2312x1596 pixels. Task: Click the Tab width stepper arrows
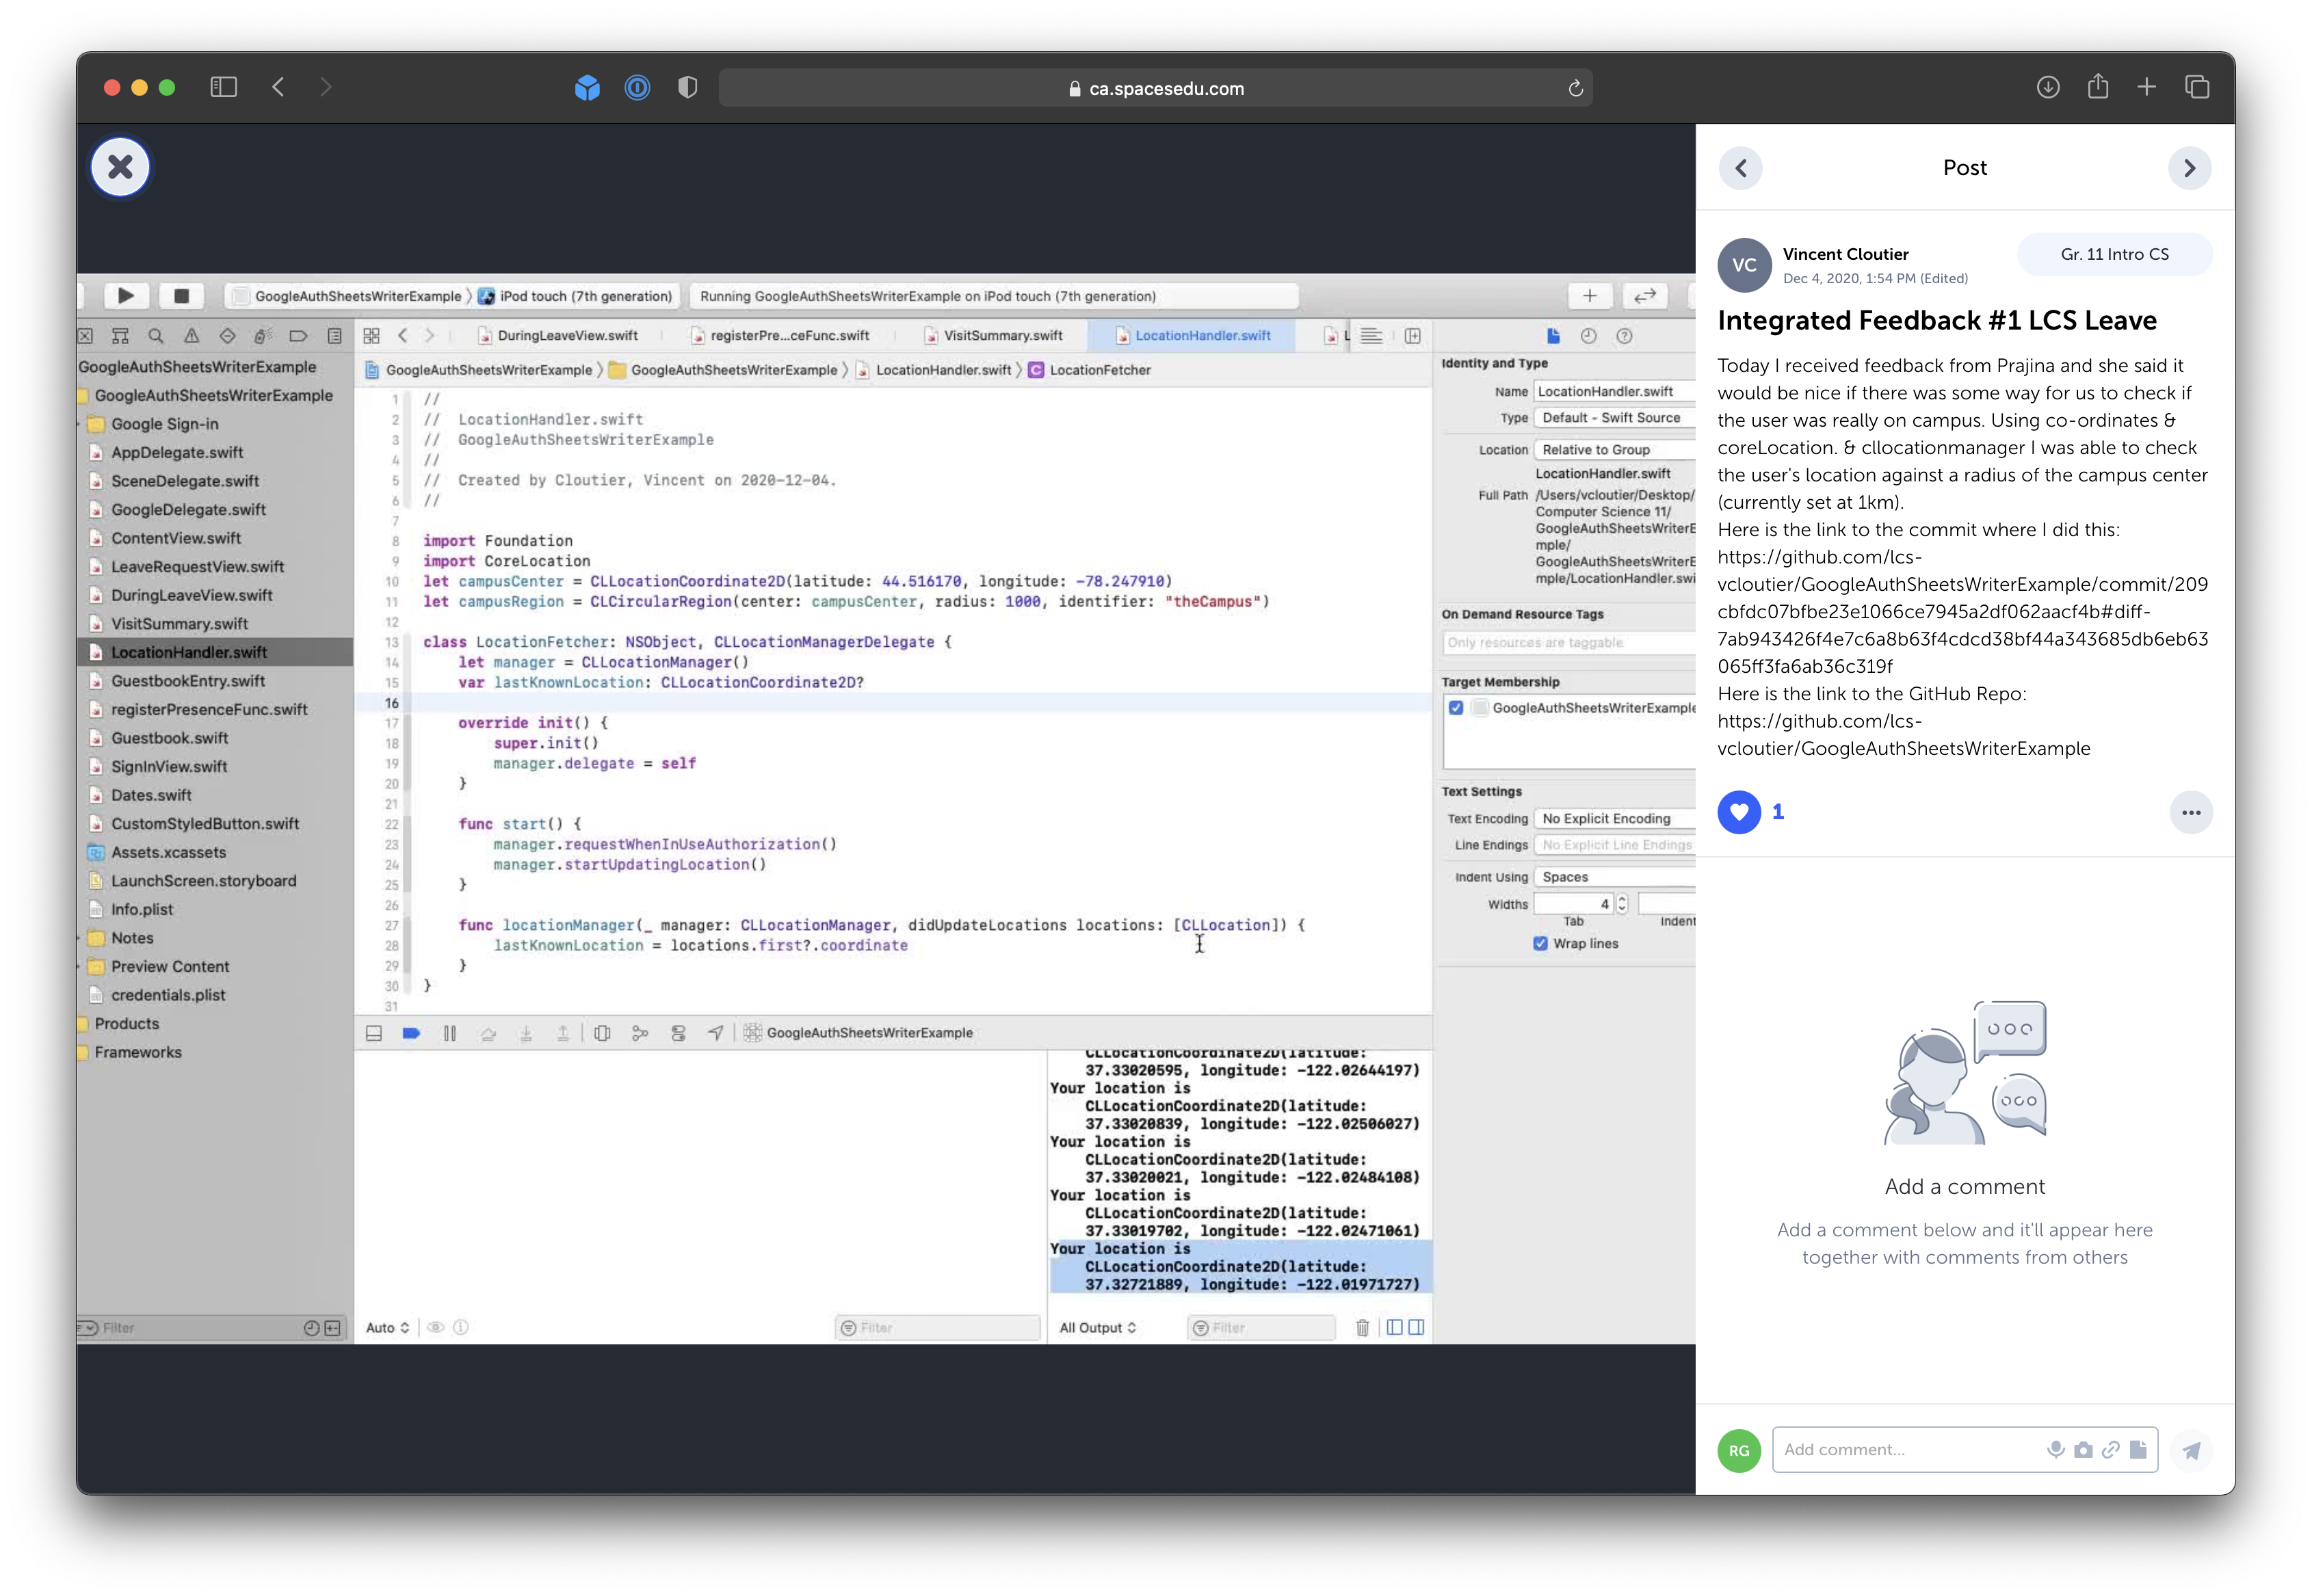coord(1622,904)
